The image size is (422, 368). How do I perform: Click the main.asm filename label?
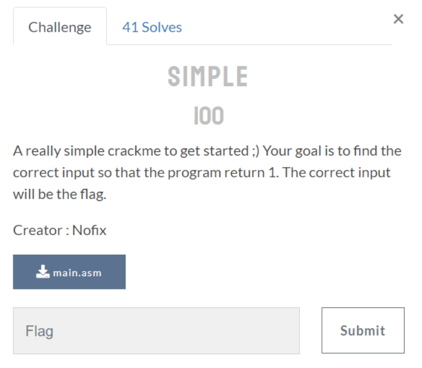77,273
